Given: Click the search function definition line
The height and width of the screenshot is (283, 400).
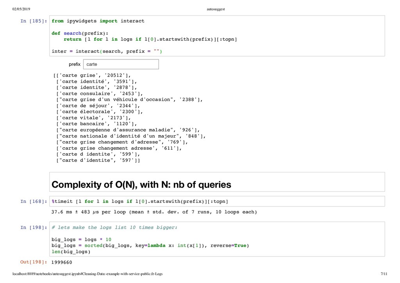Looking at the screenshot, I should [80, 34].
